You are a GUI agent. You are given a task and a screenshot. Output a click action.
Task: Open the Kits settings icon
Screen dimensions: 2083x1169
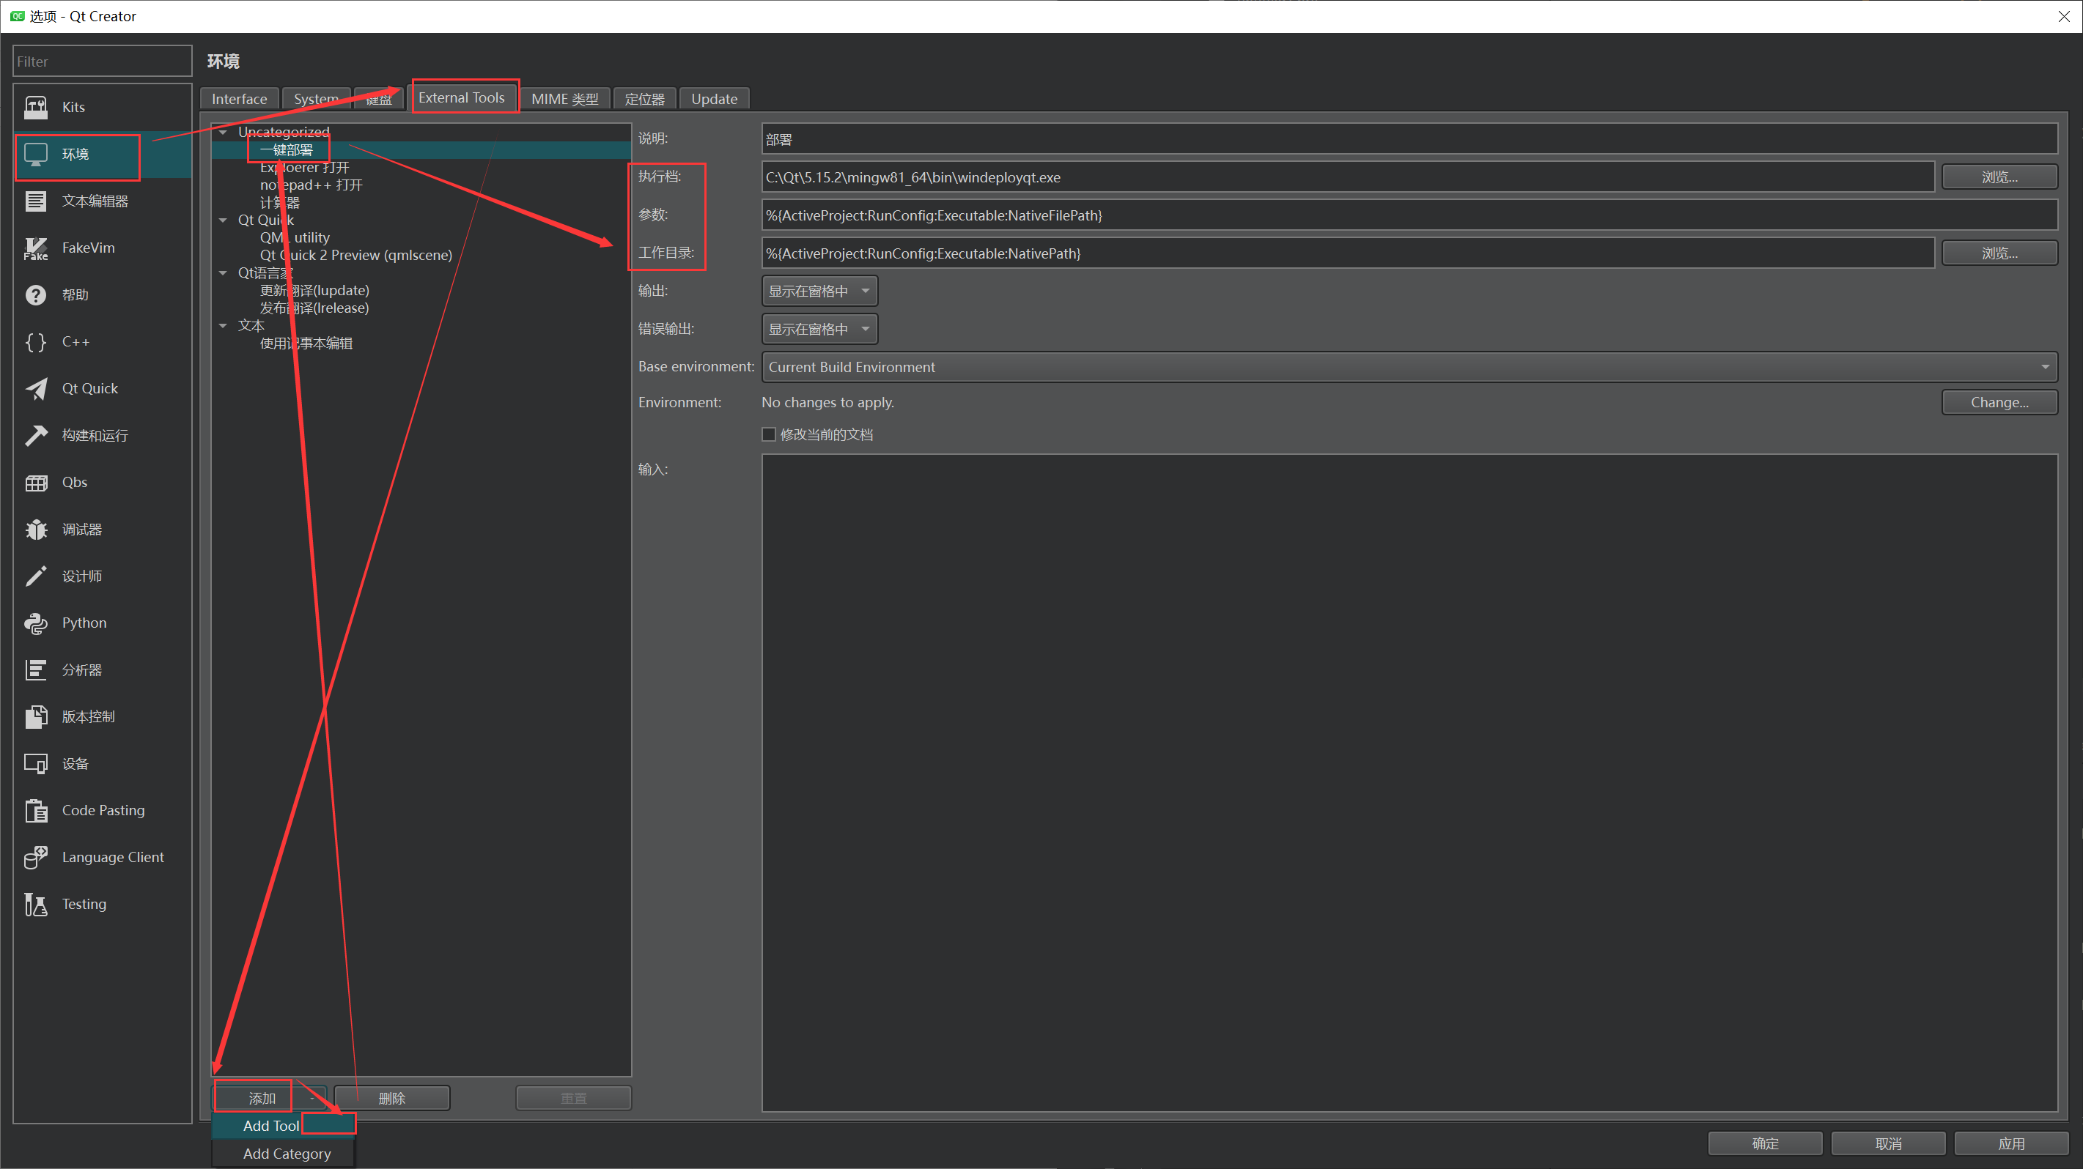36,107
